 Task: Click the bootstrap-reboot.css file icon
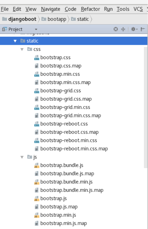coord(37,124)
